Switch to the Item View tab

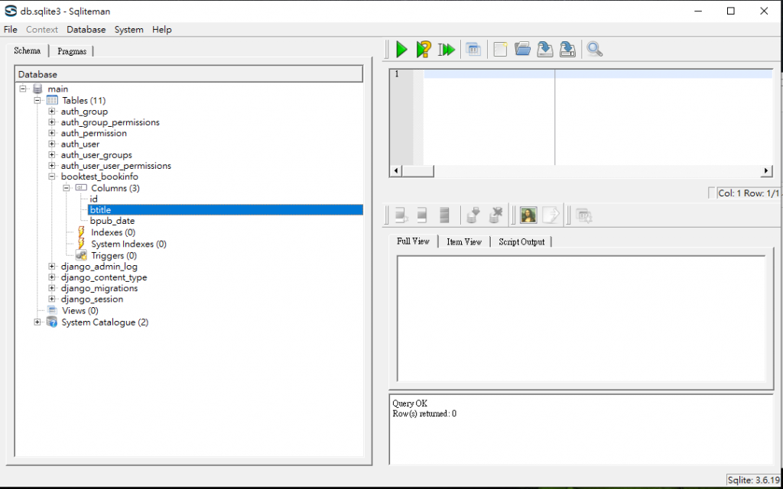click(x=464, y=241)
